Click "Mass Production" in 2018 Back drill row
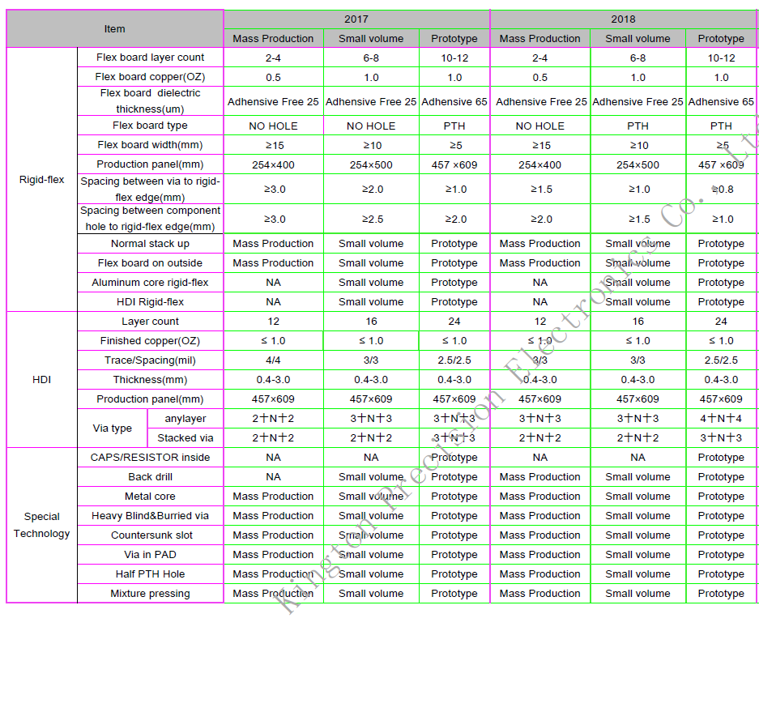The image size is (759, 712). 539,477
